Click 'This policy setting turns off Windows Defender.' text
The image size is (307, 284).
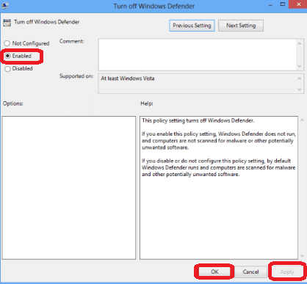pos(198,120)
